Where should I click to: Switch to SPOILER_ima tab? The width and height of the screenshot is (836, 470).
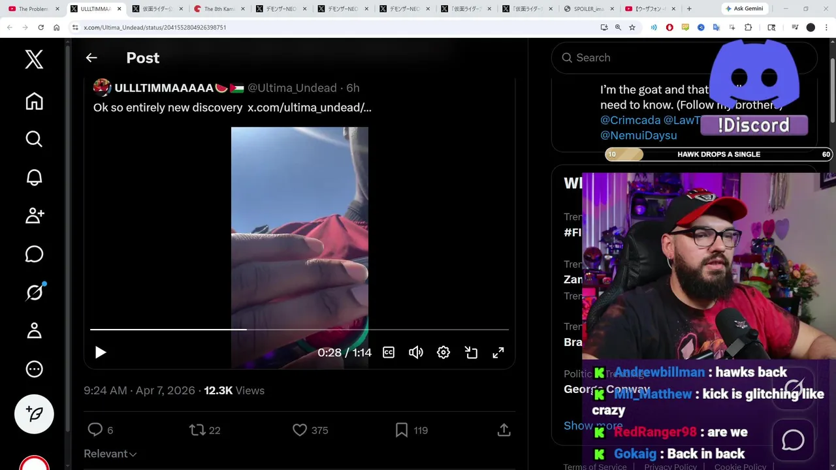(x=588, y=9)
